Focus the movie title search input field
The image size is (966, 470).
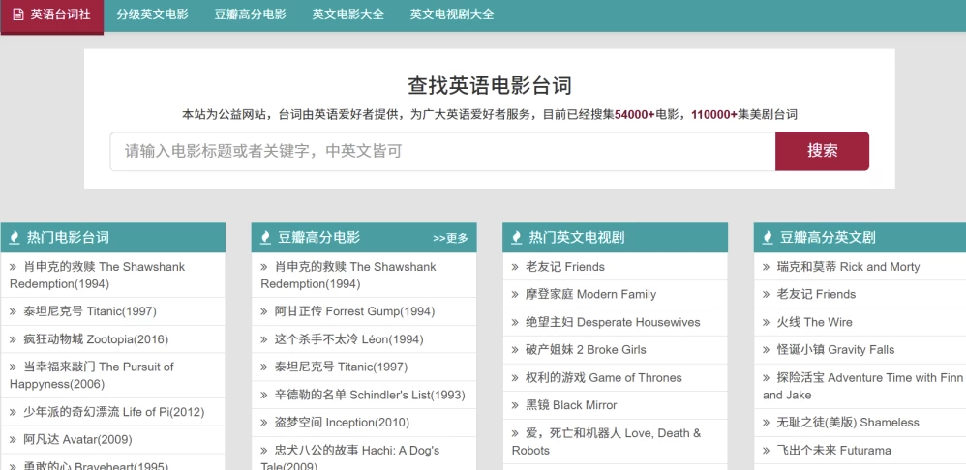pyautogui.click(x=442, y=152)
